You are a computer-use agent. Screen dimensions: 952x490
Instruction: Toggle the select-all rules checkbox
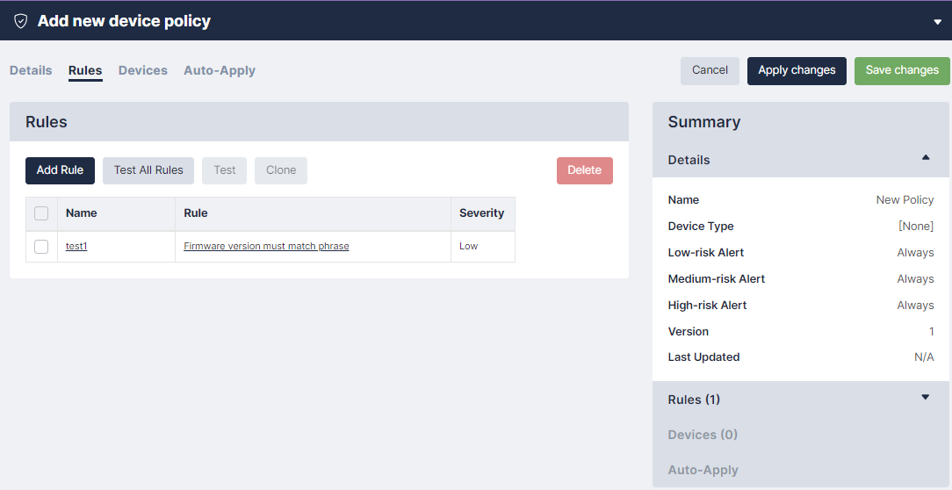[x=41, y=213]
